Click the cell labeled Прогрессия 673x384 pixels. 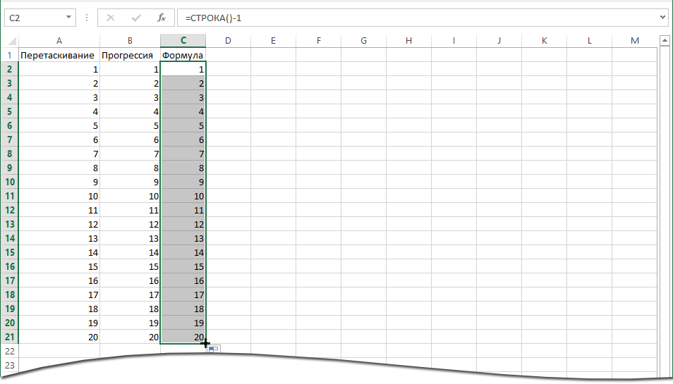[130, 55]
